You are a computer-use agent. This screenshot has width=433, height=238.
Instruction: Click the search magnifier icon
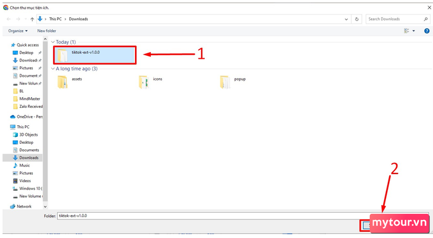(x=426, y=19)
